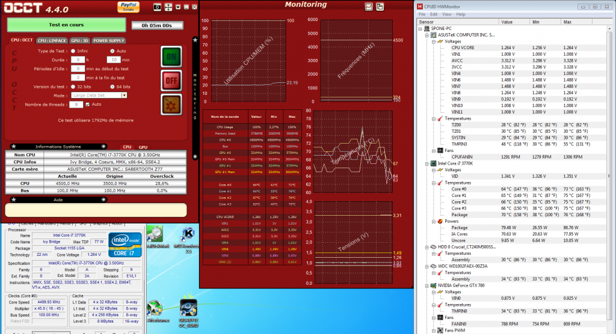Select the GPU tab in Informations Système

coord(143,147)
